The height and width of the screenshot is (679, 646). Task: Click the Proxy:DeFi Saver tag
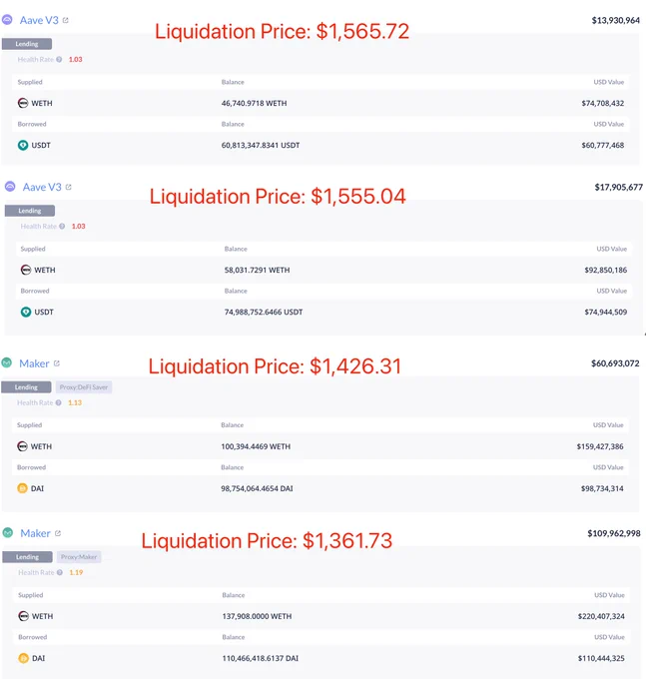click(x=84, y=387)
